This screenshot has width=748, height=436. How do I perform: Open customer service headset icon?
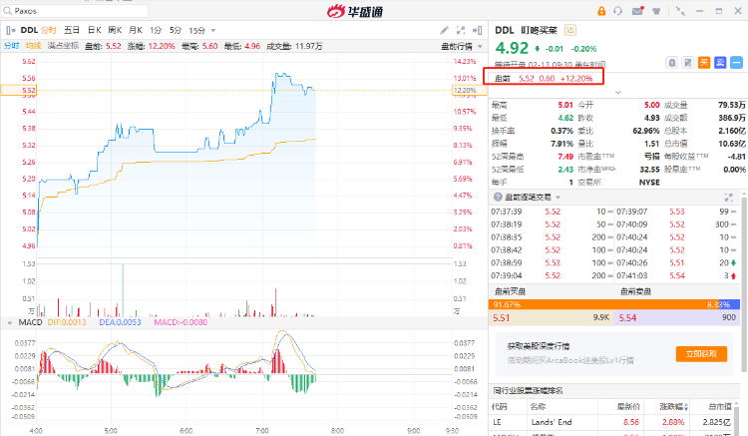[x=617, y=11]
